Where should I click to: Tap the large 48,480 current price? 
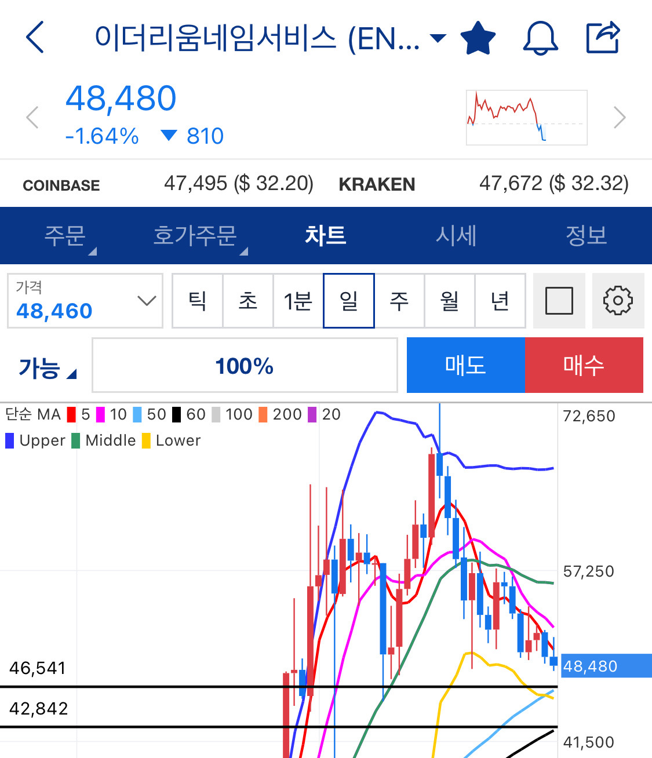(121, 98)
